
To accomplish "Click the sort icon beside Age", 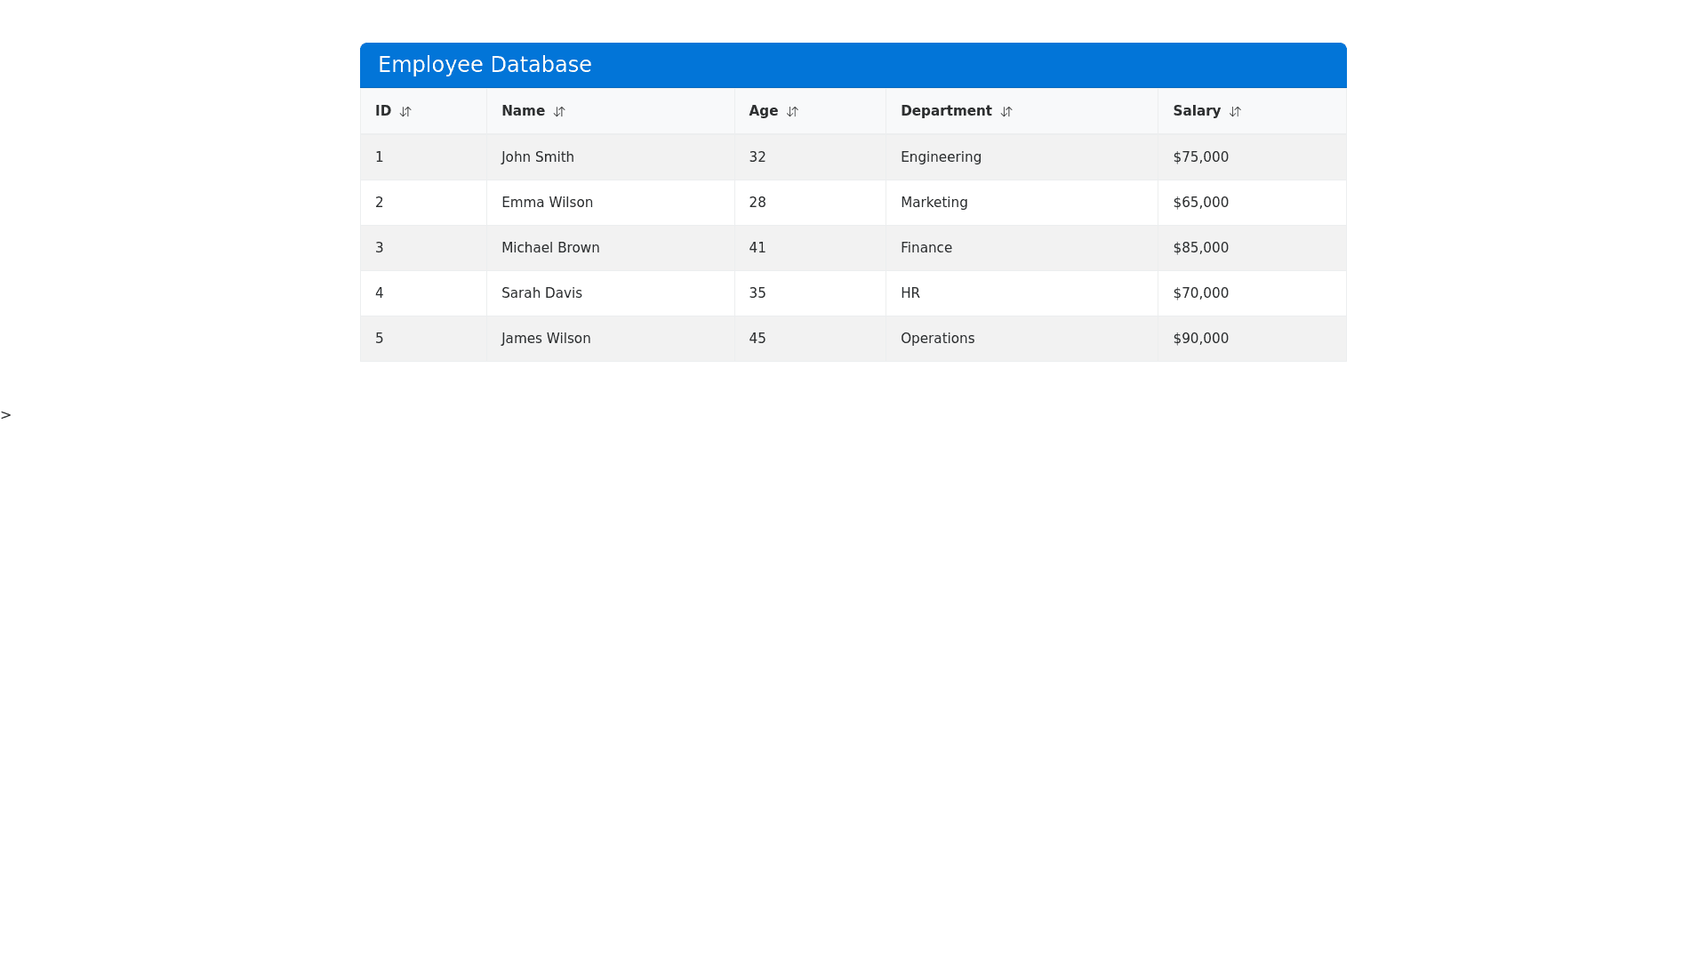I will 792,112.
